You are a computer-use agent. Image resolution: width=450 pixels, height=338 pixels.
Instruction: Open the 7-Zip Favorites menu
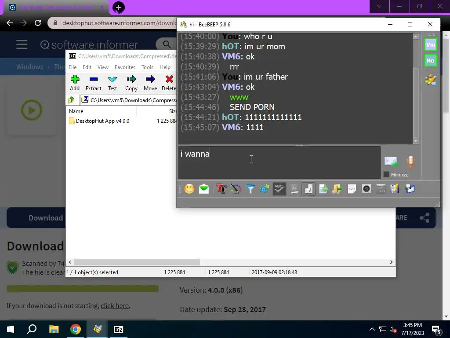click(x=125, y=67)
